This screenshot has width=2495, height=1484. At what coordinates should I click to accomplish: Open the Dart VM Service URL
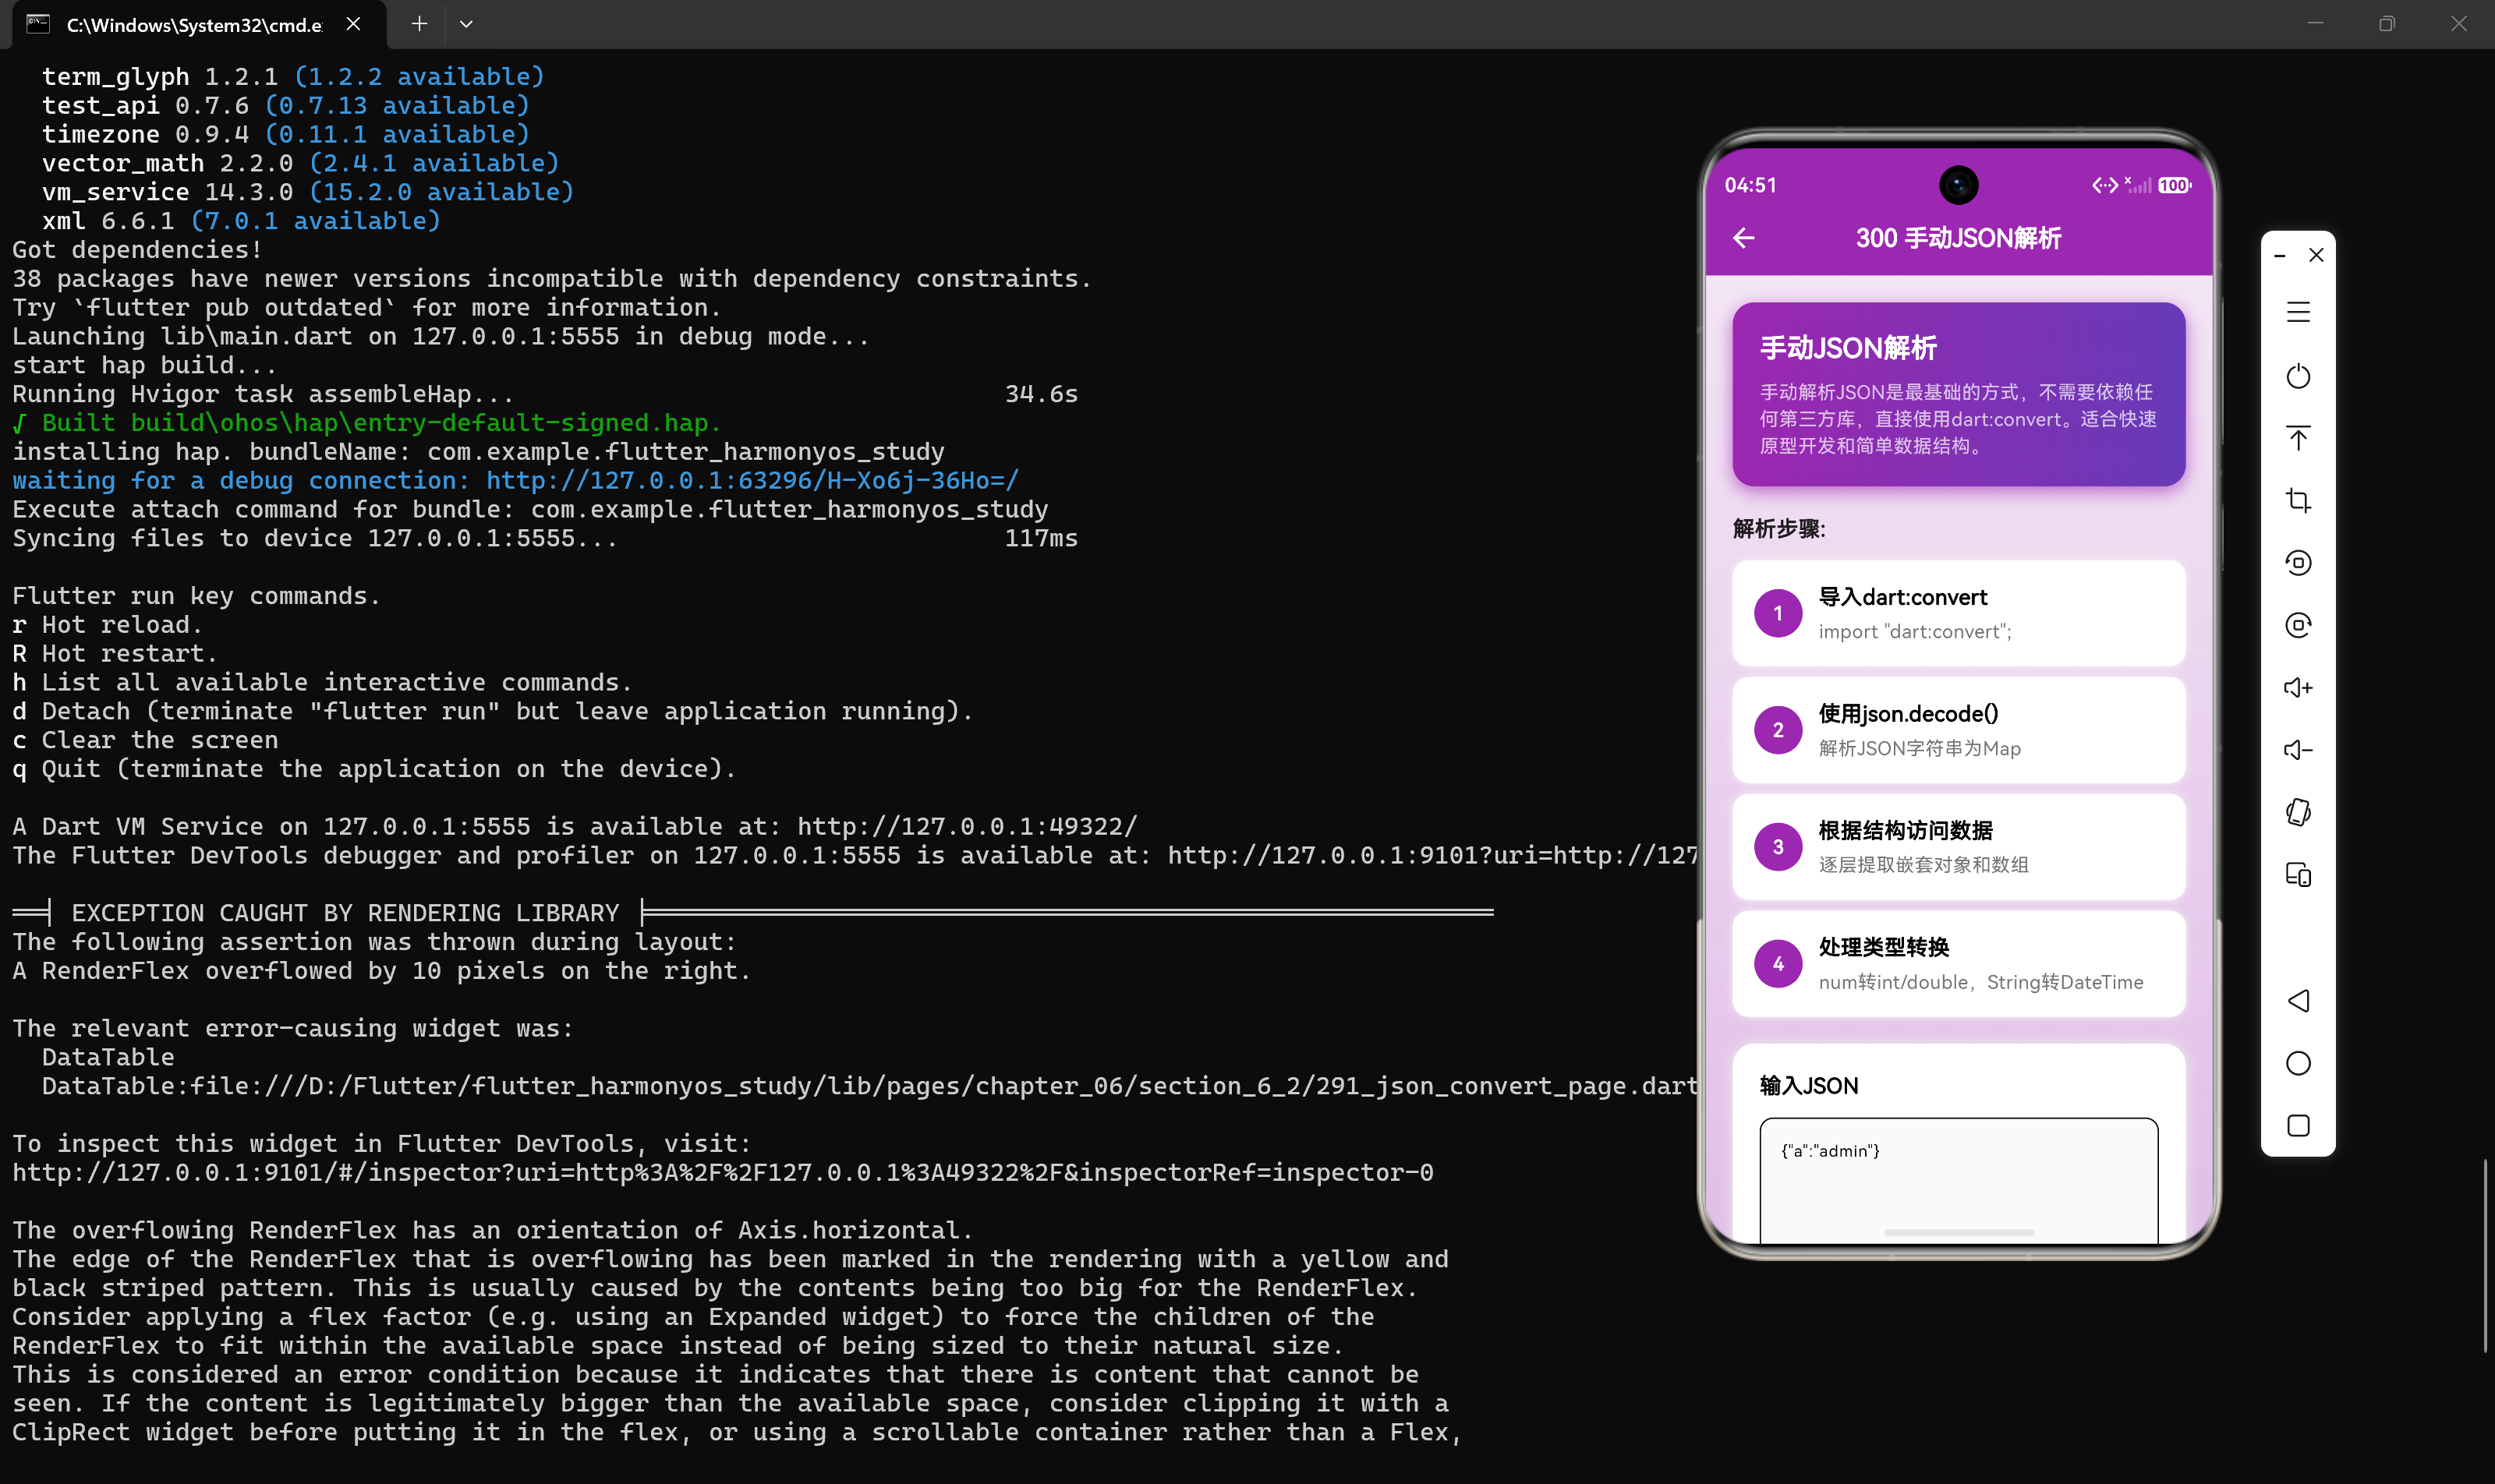click(968, 827)
